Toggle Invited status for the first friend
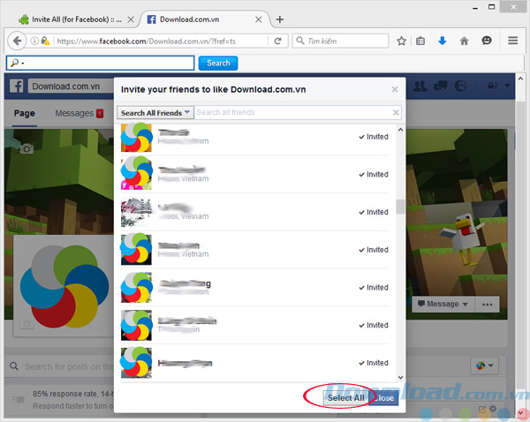 (x=374, y=137)
